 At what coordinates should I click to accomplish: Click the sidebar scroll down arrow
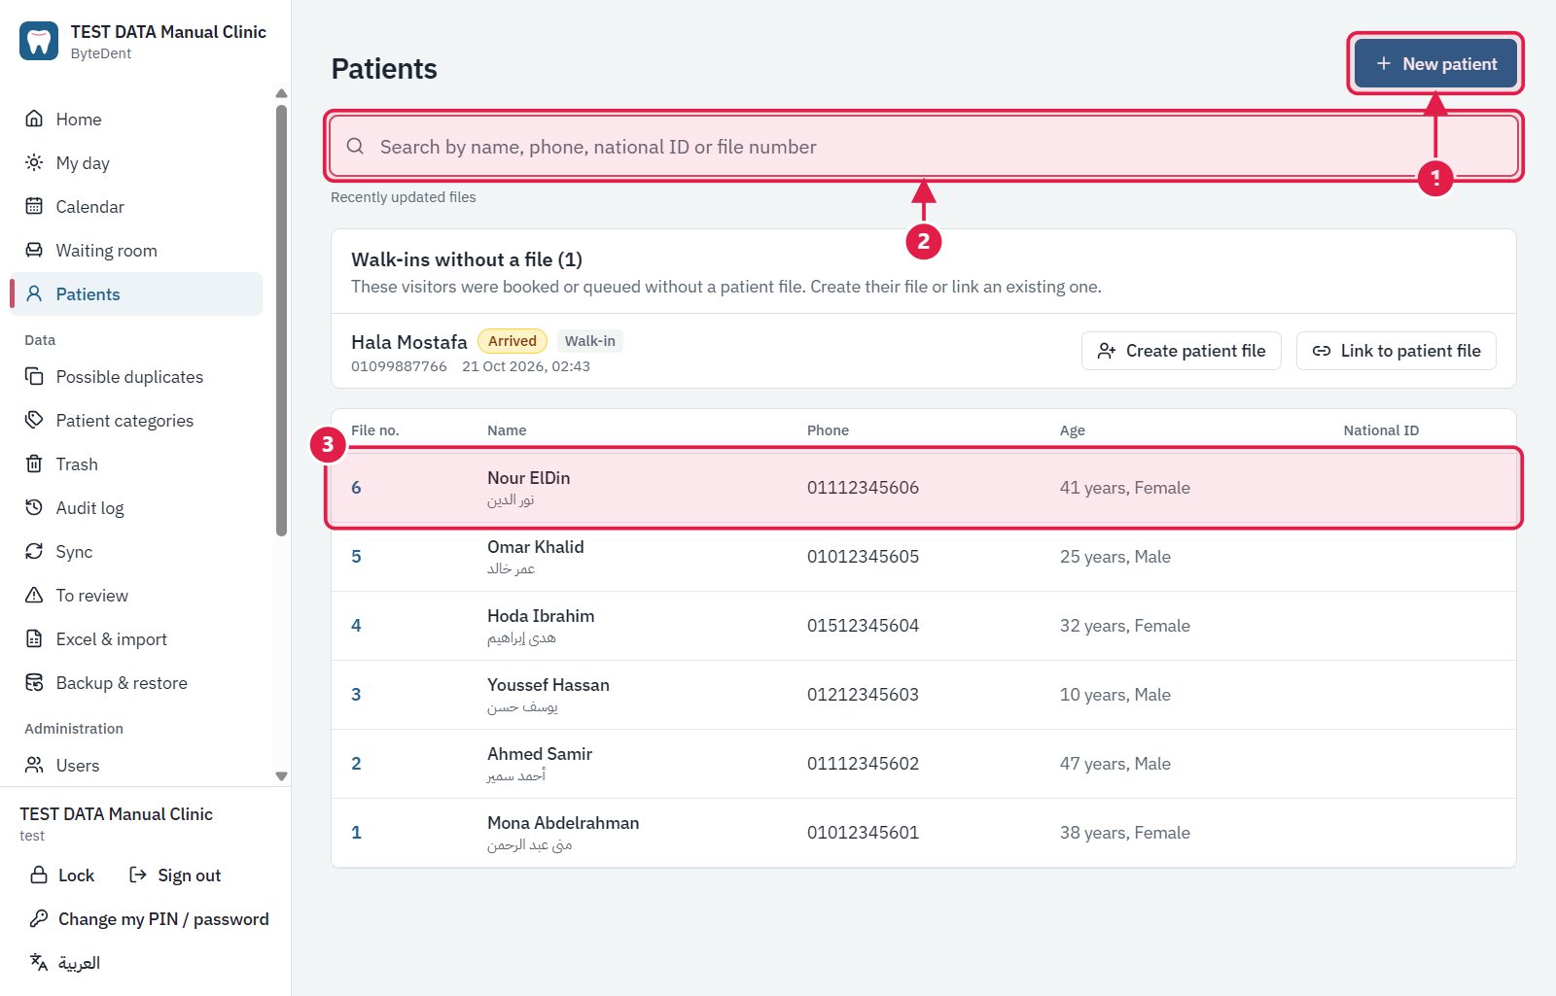(x=281, y=776)
